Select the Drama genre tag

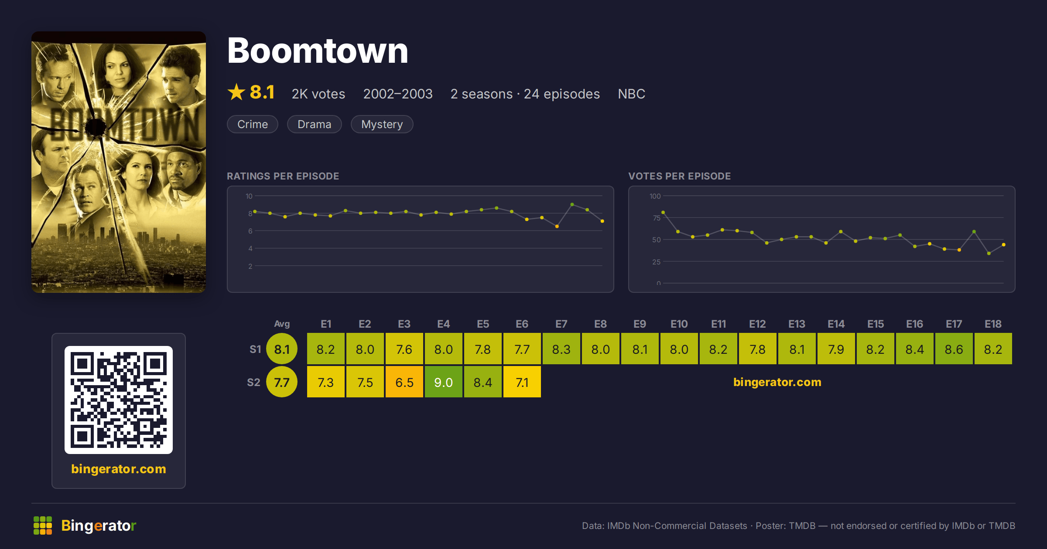315,124
